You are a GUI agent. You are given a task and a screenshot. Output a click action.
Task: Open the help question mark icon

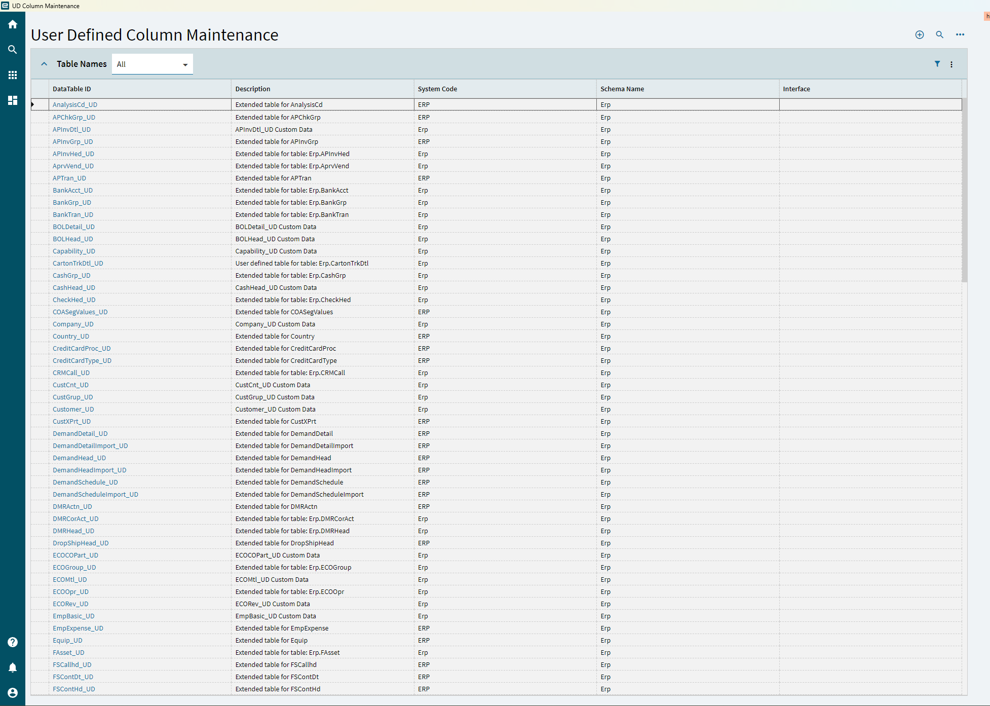pos(13,642)
